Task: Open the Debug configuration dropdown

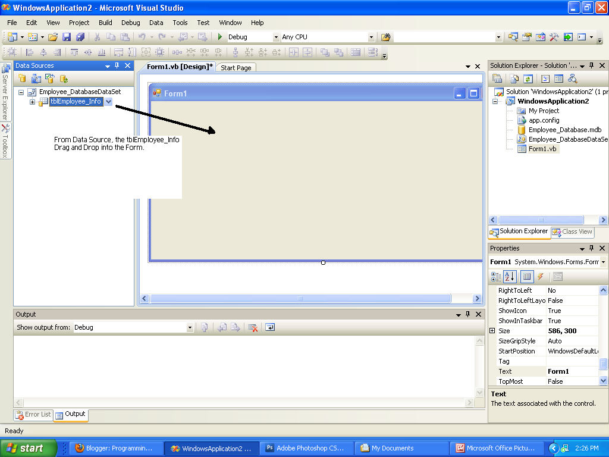Action: pos(276,37)
